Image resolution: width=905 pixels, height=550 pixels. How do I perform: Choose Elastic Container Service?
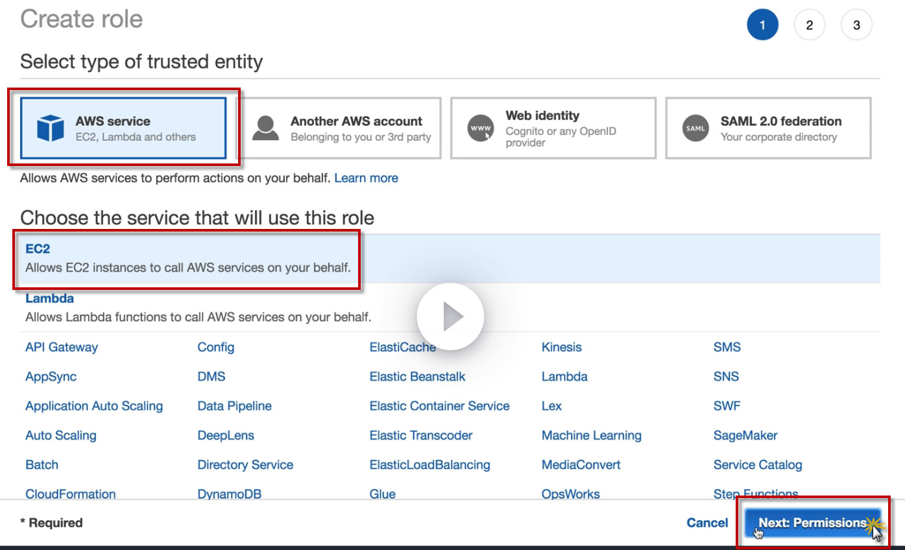tap(440, 406)
